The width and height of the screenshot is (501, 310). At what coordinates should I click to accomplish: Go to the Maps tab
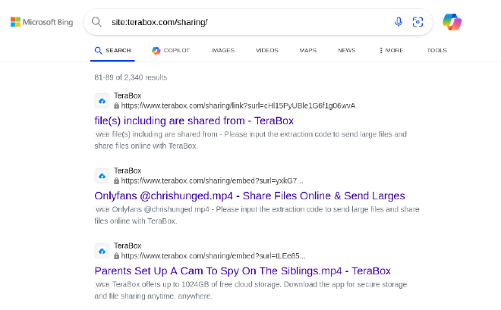point(307,50)
